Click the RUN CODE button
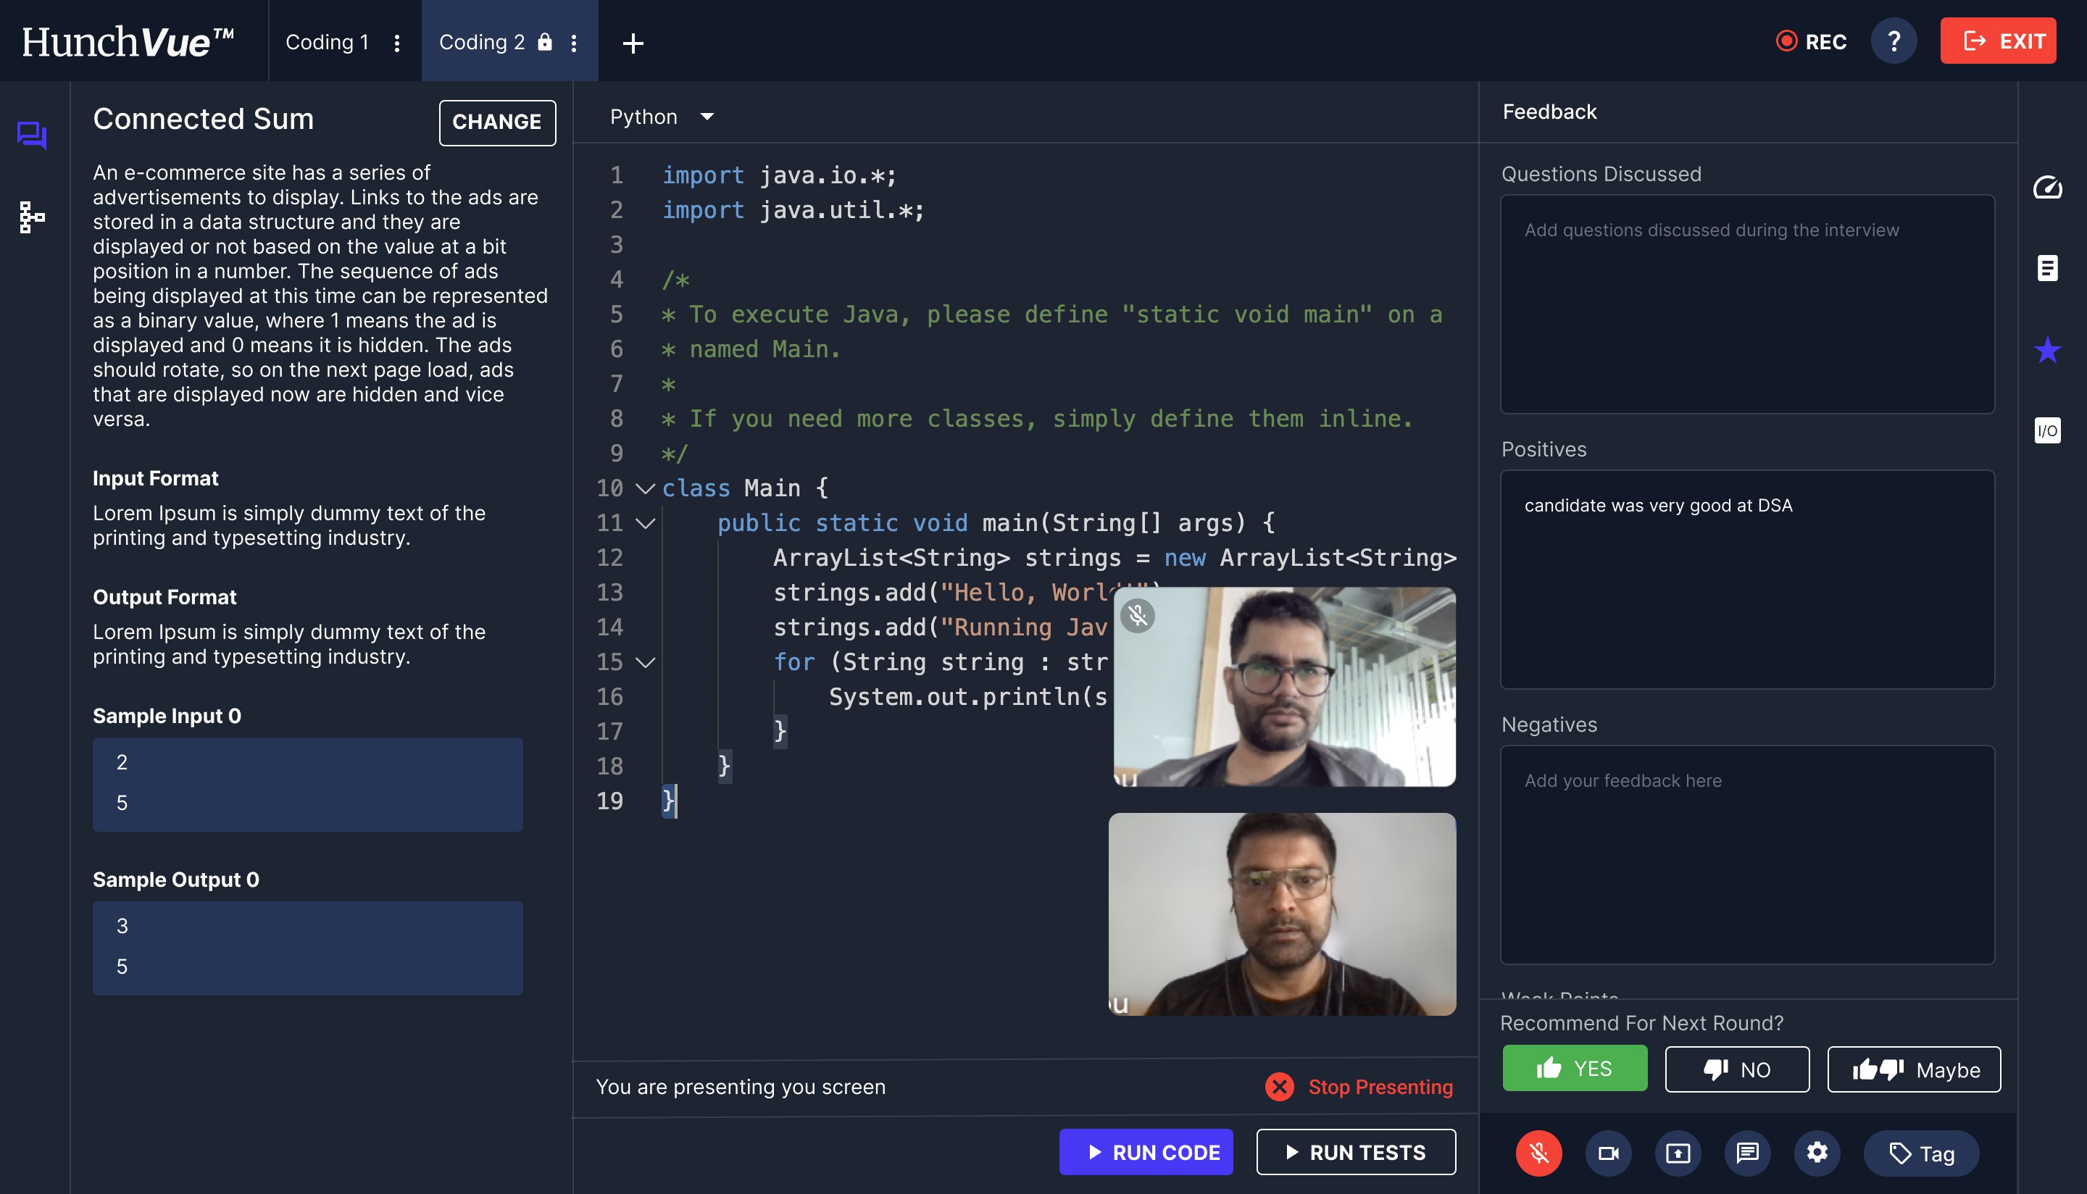 point(1146,1152)
